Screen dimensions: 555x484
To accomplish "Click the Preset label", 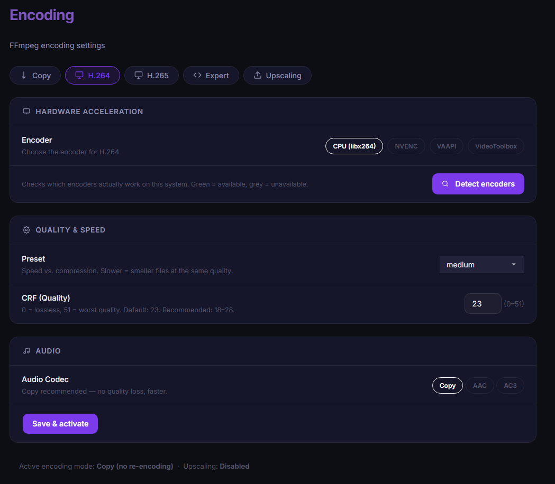I will (33, 259).
